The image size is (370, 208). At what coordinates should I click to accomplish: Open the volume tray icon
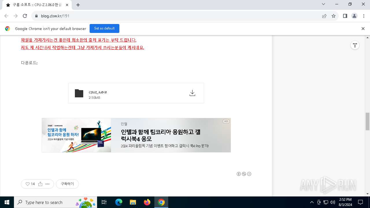click(333, 202)
